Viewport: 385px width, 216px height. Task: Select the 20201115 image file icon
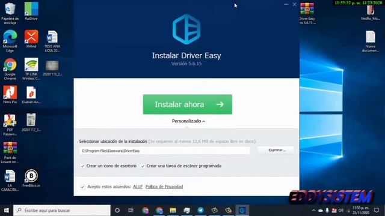[x=52, y=68]
